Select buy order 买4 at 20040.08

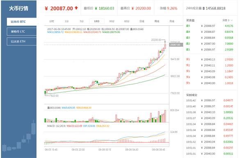(210, 77)
